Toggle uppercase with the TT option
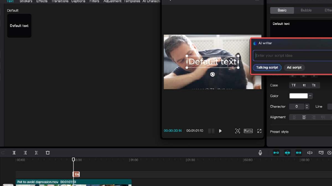The height and width of the screenshot is (186, 332). [x=294, y=85]
